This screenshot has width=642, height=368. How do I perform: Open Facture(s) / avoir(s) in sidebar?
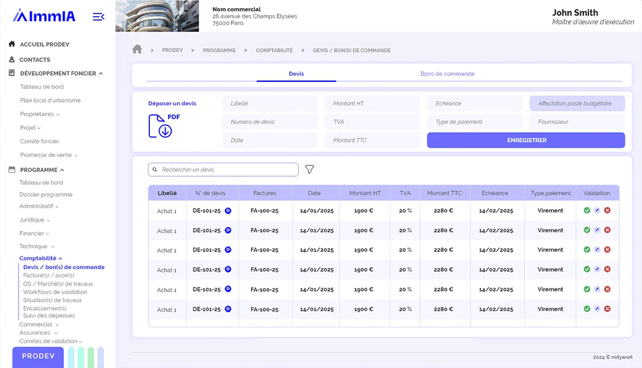49,276
